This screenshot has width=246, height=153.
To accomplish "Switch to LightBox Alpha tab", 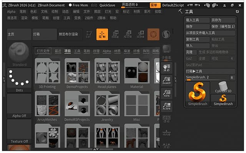I will coord(107,51).
